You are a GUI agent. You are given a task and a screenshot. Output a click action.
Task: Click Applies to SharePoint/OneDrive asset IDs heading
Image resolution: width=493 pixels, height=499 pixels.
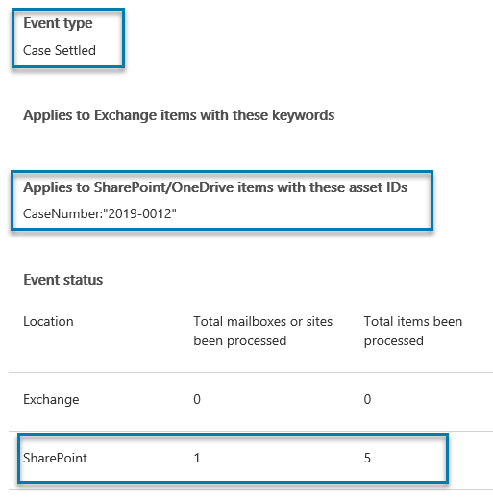215,187
